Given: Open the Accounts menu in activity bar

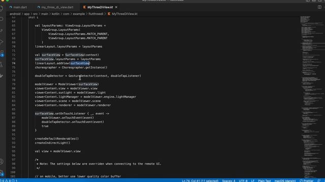Looking at the screenshot, I should pyautogui.click(x=2, y=161).
